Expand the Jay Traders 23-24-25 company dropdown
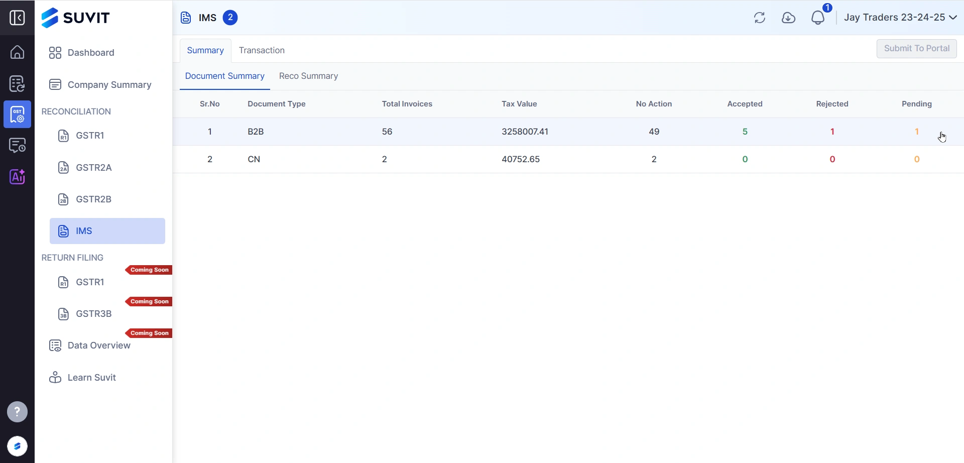The width and height of the screenshot is (964, 463). point(900,18)
